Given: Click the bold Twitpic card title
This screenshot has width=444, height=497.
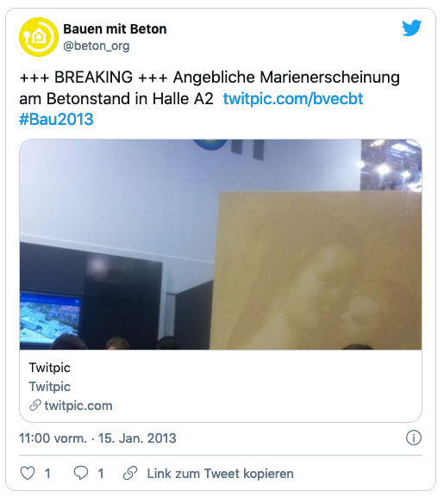Looking at the screenshot, I should pyautogui.click(x=49, y=368).
